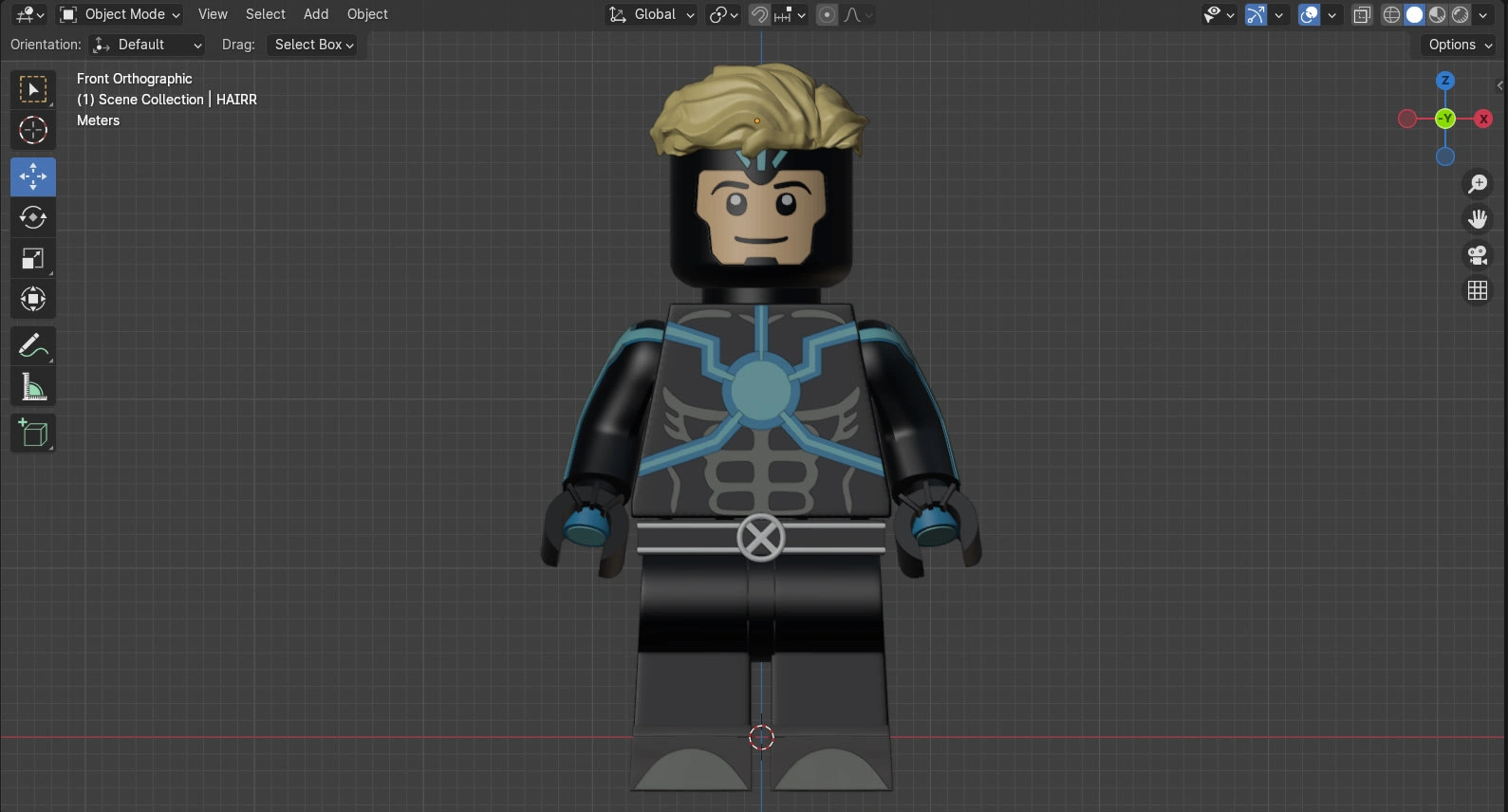Screen dimensions: 1508x812
Task: Choose the Measure tool
Action: (x=33, y=387)
